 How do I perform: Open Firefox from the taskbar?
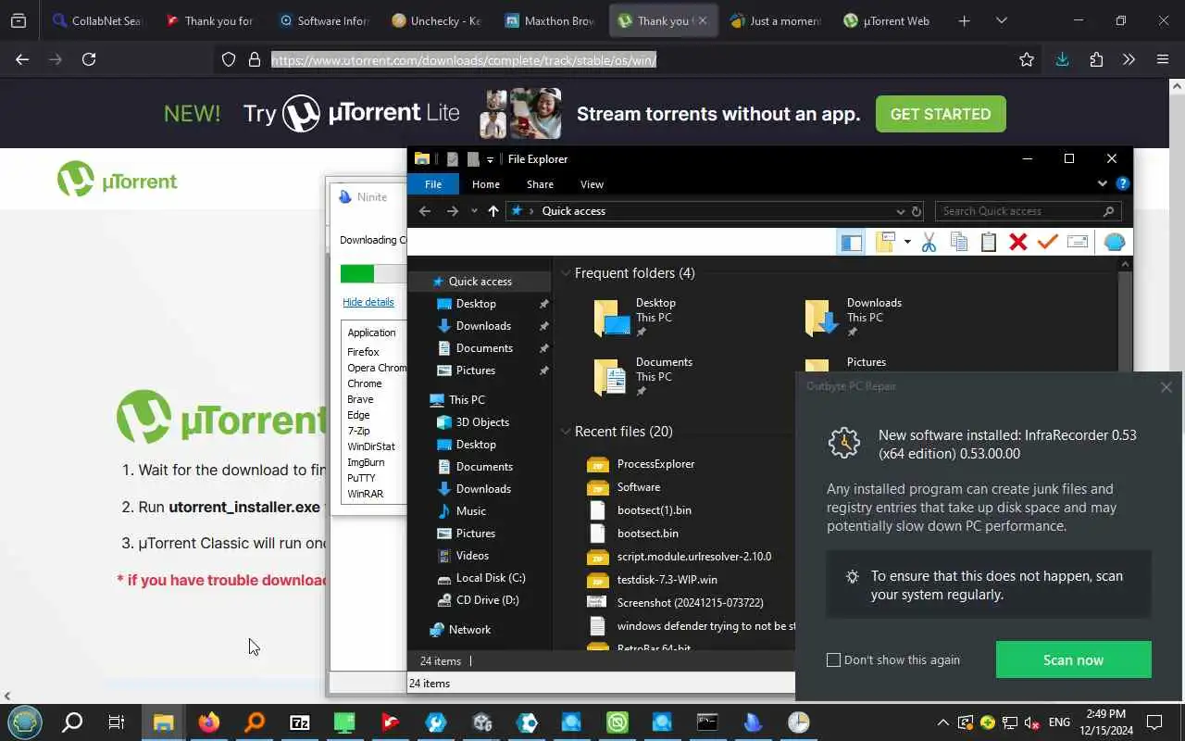click(x=209, y=722)
